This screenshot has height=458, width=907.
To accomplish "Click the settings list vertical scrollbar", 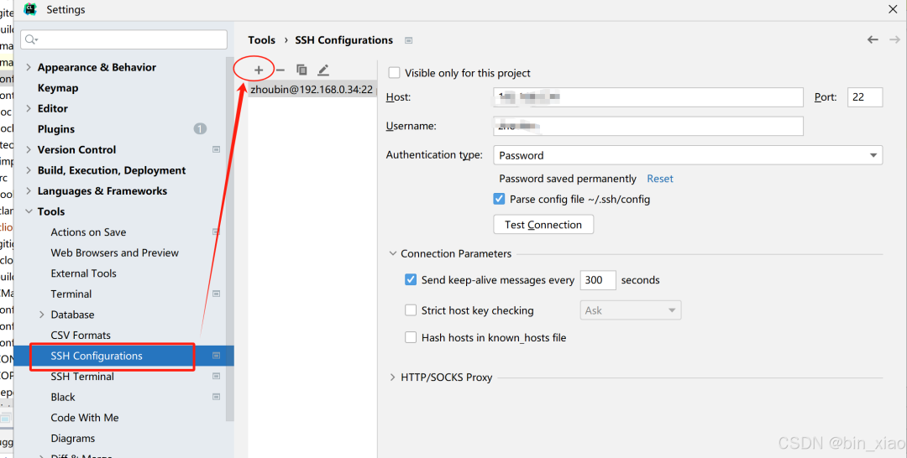I will tap(230, 252).
